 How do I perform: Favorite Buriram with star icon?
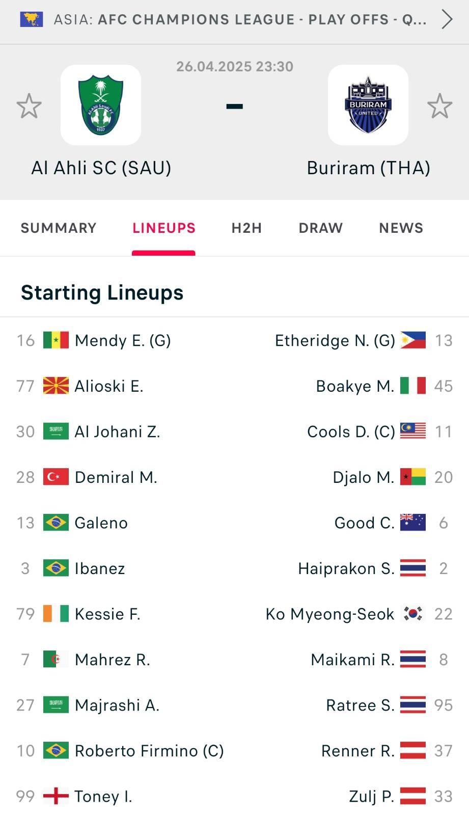coord(439,106)
